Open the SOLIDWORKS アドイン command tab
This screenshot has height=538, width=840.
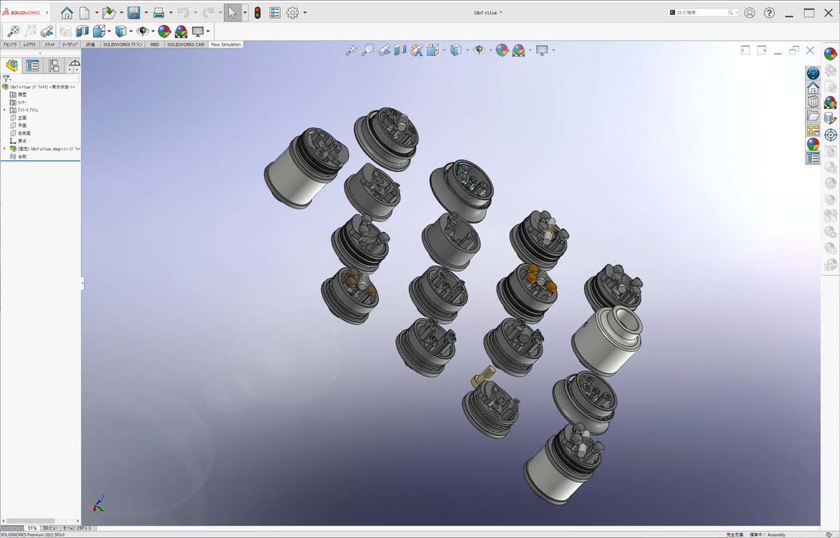122,44
